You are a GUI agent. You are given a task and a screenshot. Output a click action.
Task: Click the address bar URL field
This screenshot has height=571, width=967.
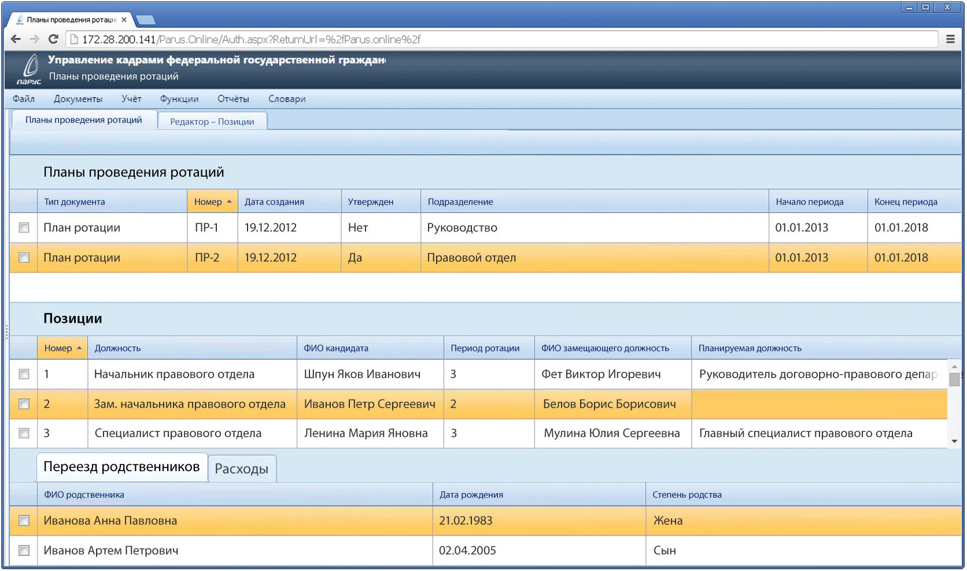[501, 39]
